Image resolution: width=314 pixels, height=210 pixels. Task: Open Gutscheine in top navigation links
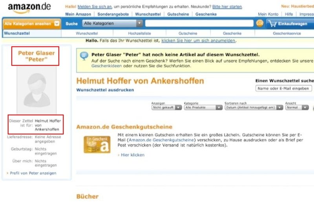coord(178,14)
